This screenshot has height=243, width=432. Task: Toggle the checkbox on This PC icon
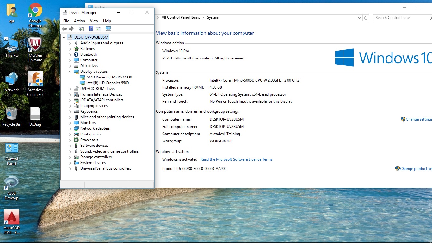[x=6, y=39]
